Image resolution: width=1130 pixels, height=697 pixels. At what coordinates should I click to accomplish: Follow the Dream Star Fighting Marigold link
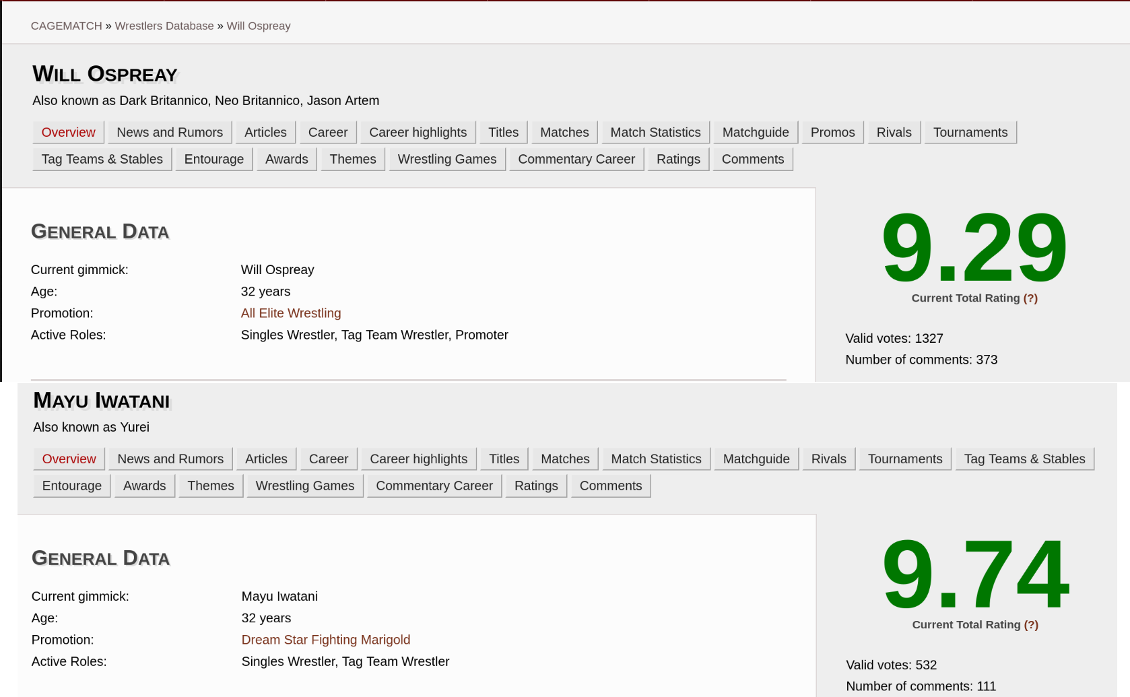click(326, 640)
